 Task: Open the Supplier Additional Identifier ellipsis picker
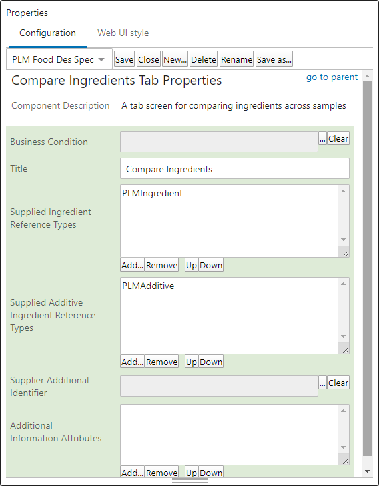pos(322,383)
